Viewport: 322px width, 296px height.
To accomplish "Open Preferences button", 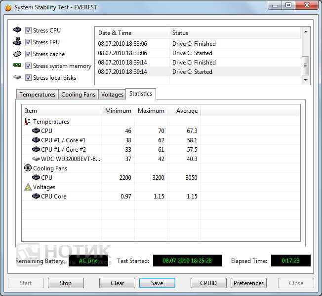I will click(248, 283).
